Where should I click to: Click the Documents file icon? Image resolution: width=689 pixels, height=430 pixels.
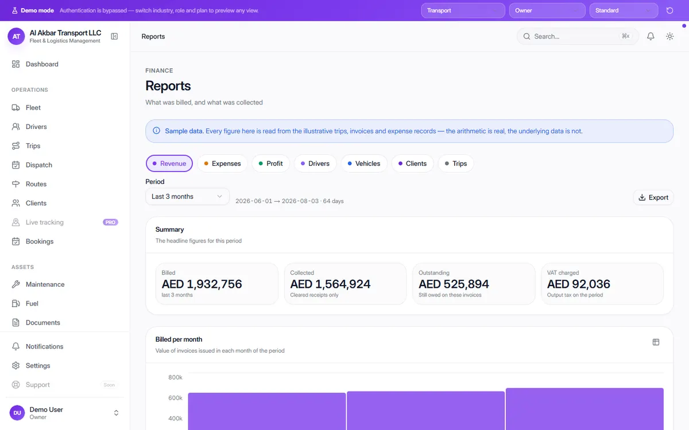(x=16, y=323)
